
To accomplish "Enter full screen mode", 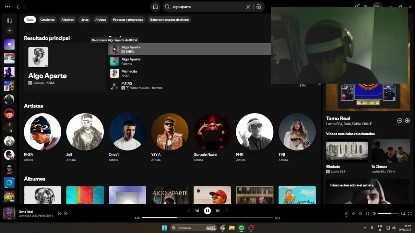I will coord(410,213).
